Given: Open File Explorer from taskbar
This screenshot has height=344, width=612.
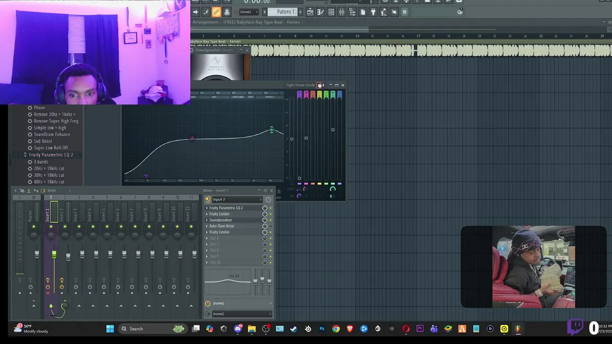Looking at the screenshot, I should [251, 329].
